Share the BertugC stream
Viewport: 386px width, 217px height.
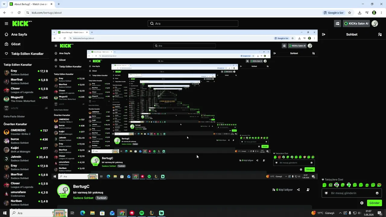[298, 190]
